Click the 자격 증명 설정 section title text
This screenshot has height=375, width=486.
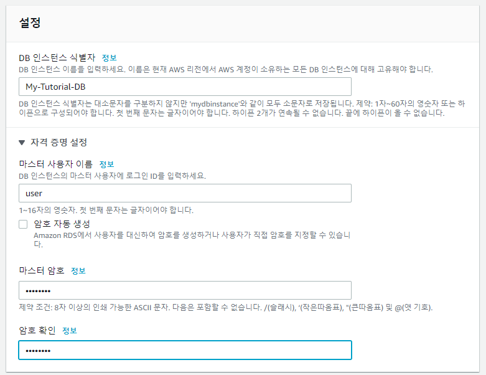59,142
